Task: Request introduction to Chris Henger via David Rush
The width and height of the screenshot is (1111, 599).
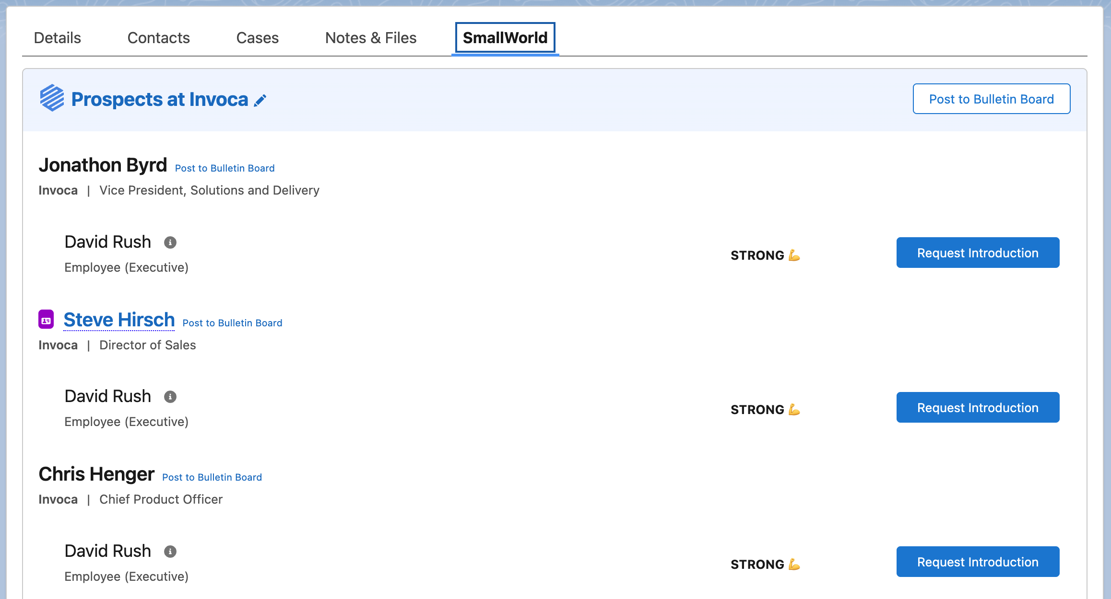Action: (978, 562)
